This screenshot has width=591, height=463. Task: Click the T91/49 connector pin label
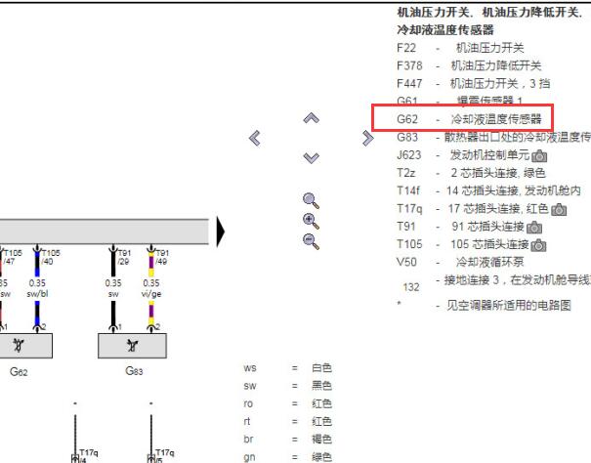pos(162,257)
